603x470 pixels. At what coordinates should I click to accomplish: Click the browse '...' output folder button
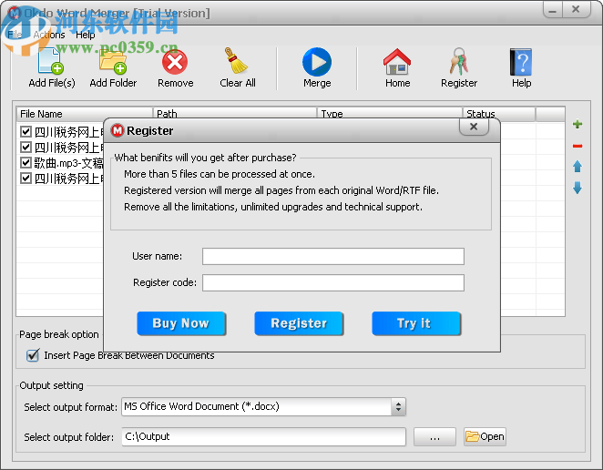[434, 437]
